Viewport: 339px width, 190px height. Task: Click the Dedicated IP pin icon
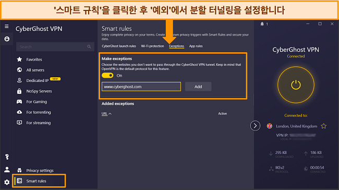[x=19, y=80]
